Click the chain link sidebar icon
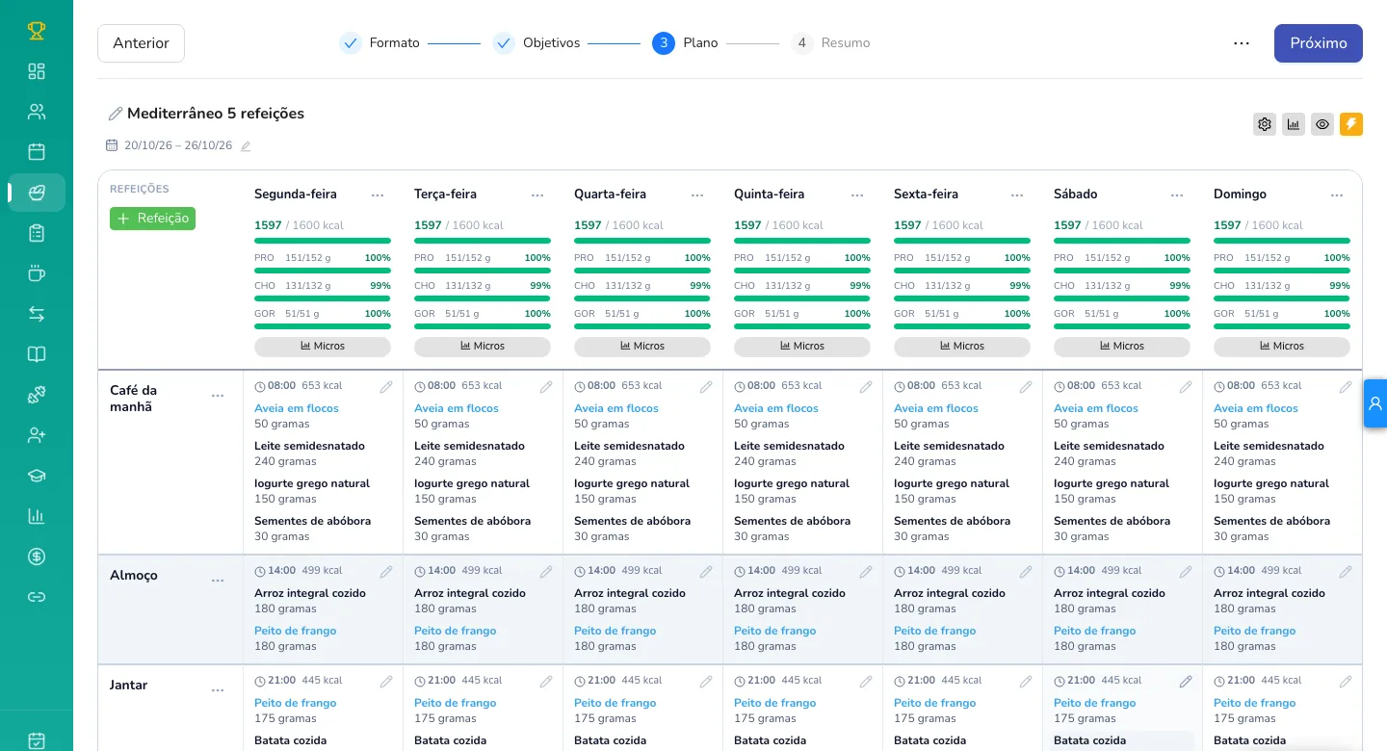This screenshot has height=751, width=1387. pos(37,597)
